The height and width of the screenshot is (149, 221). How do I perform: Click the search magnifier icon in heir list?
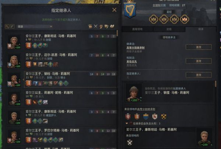pos(7,27)
